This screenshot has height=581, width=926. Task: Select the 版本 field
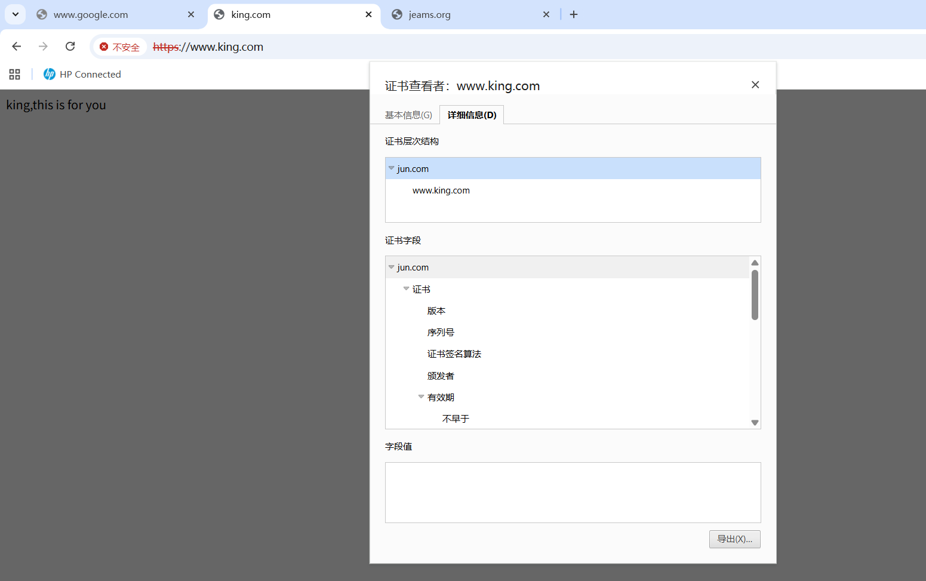567,311
